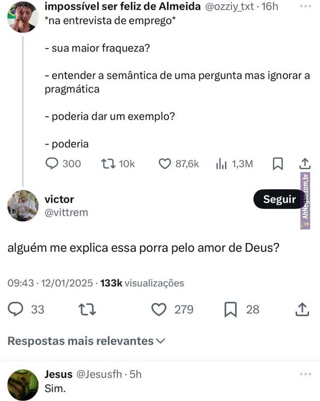
Task: Open Jesus's profile avatar
Action: (23, 384)
